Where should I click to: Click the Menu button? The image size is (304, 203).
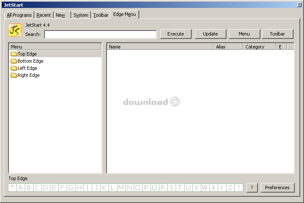pos(244,34)
